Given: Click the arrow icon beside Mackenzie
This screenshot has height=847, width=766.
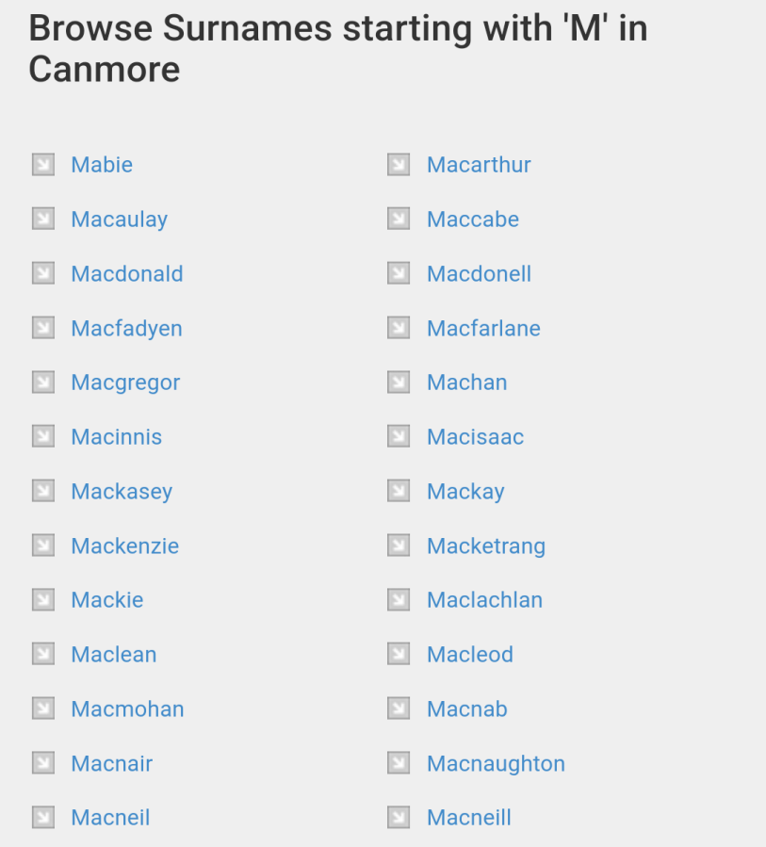Looking at the screenshot, I should (43, 546).
